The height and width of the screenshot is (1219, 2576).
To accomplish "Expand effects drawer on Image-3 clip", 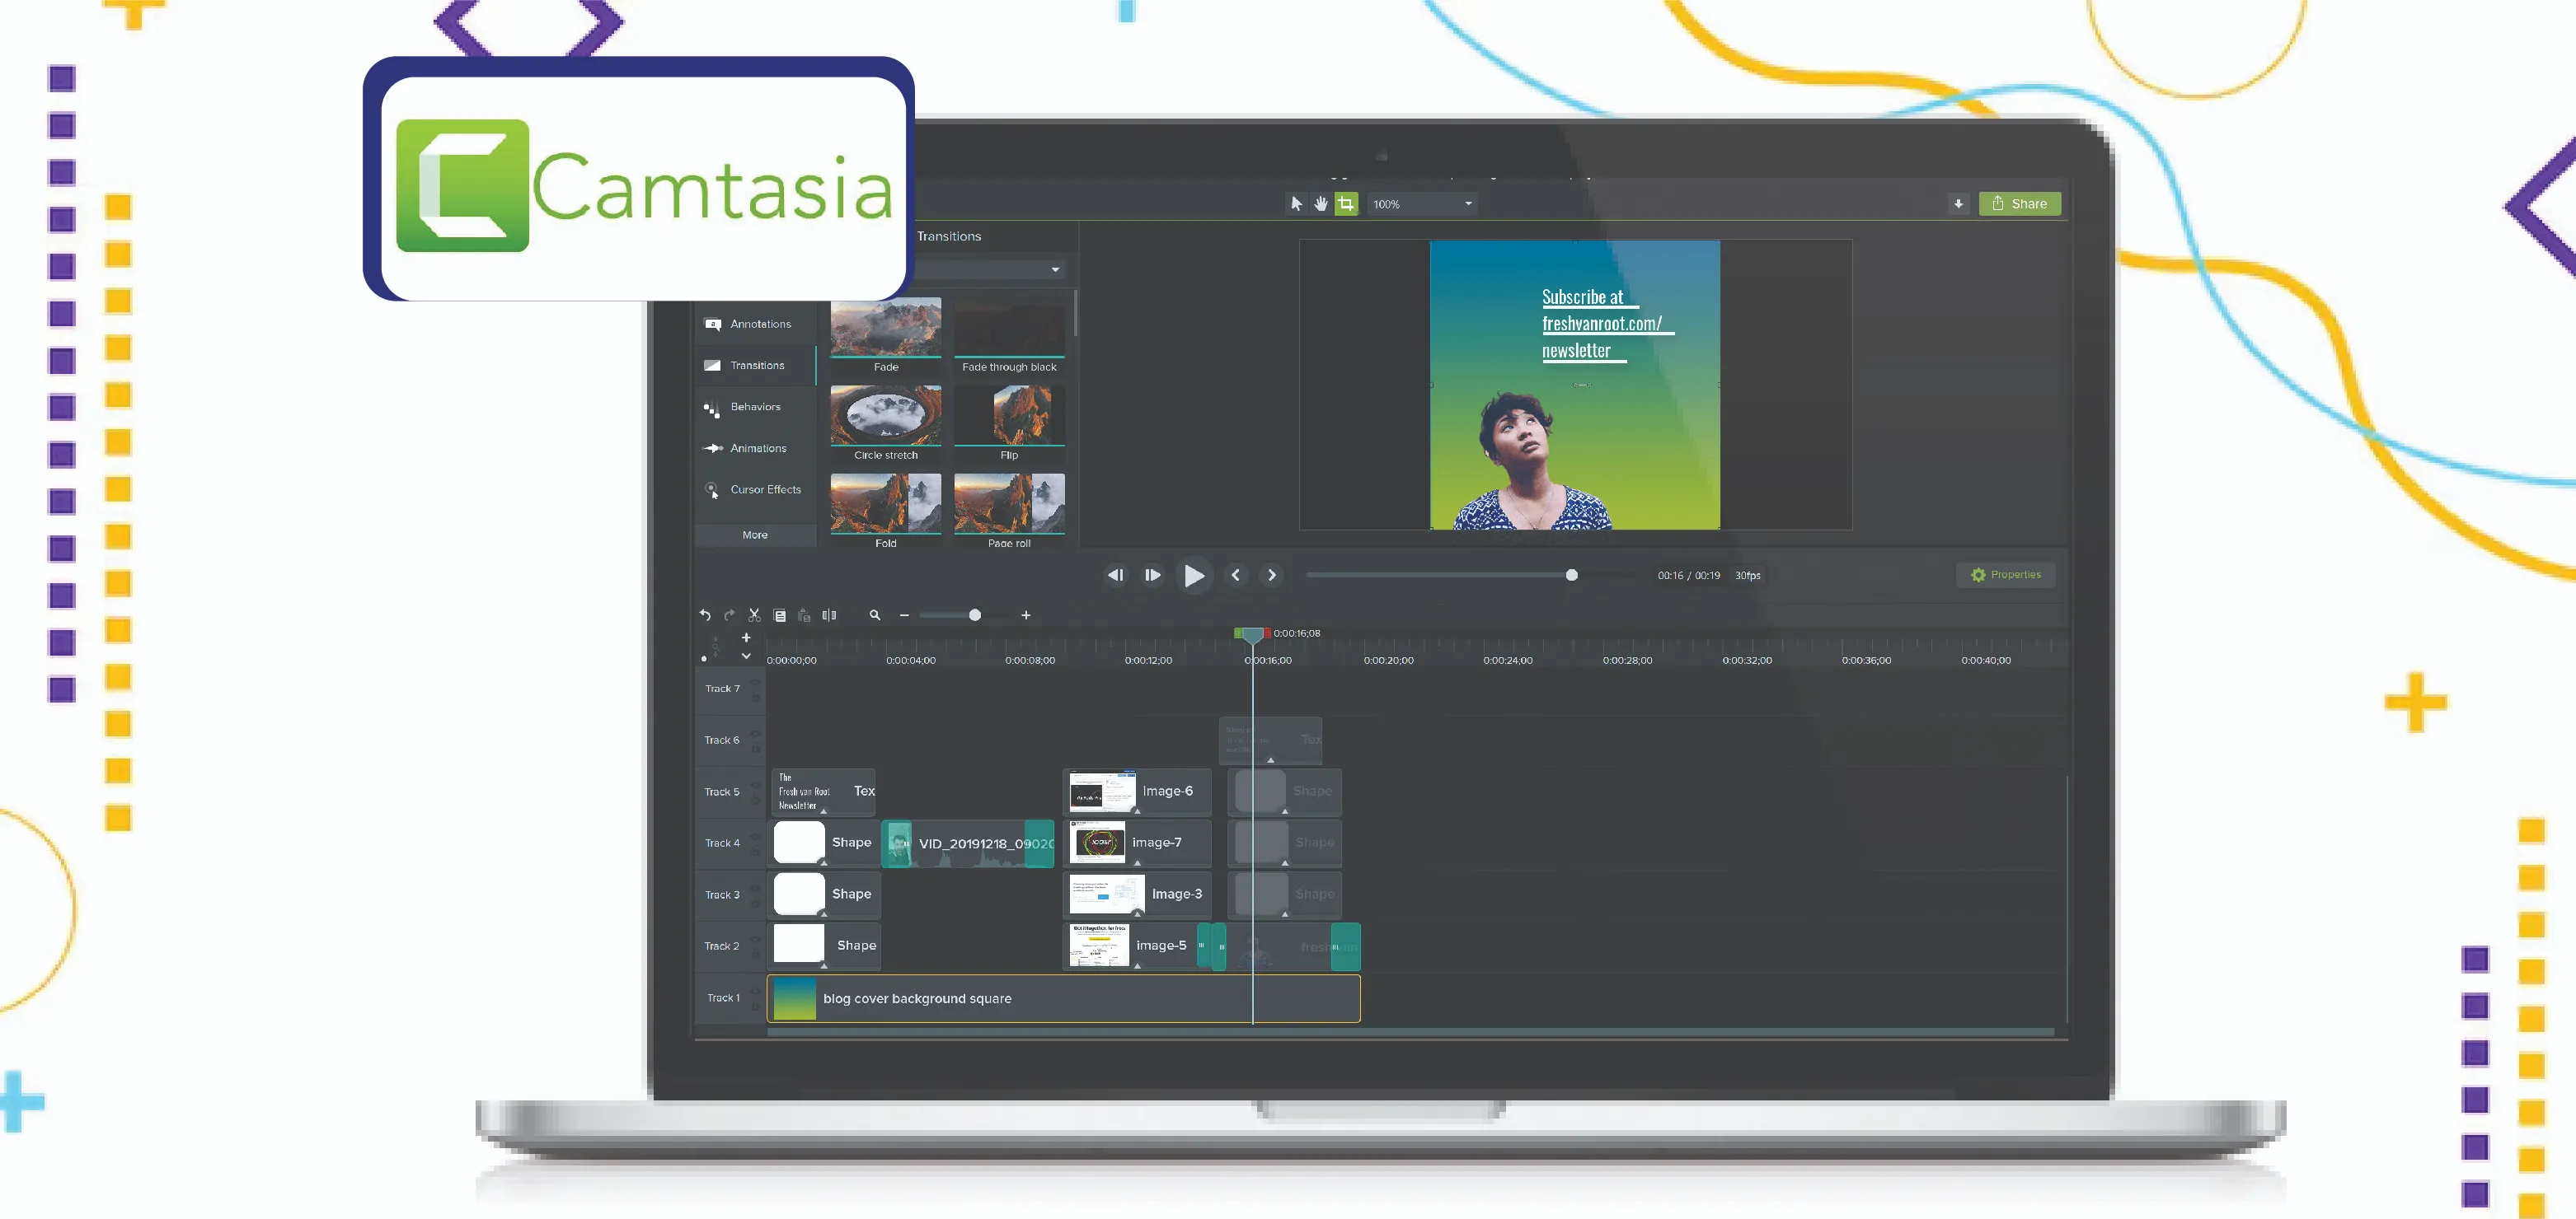I will click(1137, 914).
